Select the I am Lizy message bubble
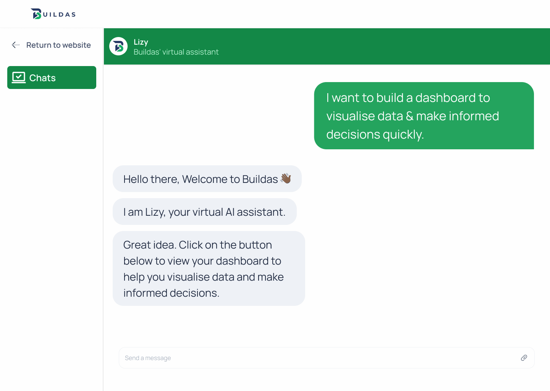 (204, 212)
